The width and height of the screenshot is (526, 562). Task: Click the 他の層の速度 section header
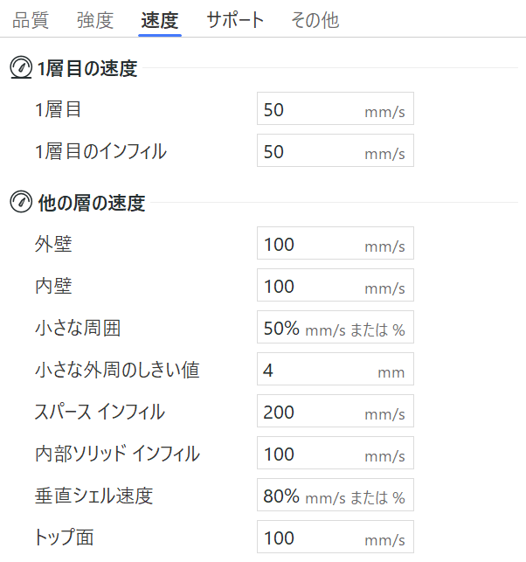(91, 204)
